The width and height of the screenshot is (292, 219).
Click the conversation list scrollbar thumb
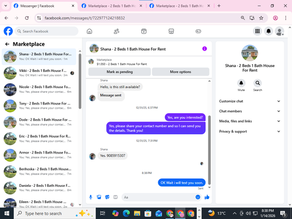80,81
